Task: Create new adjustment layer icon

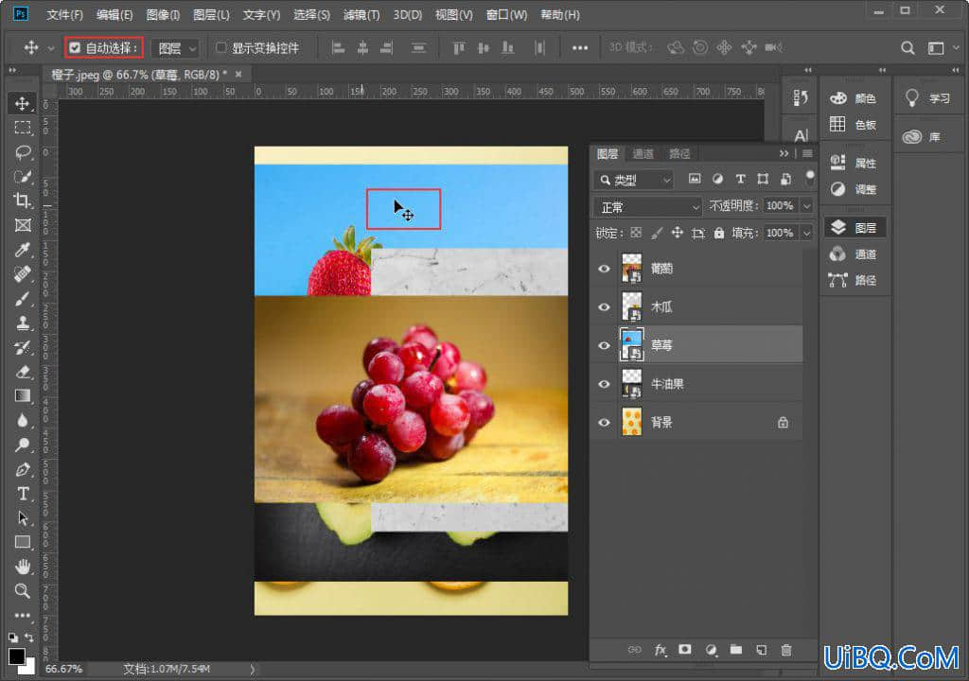Action: 711,650
